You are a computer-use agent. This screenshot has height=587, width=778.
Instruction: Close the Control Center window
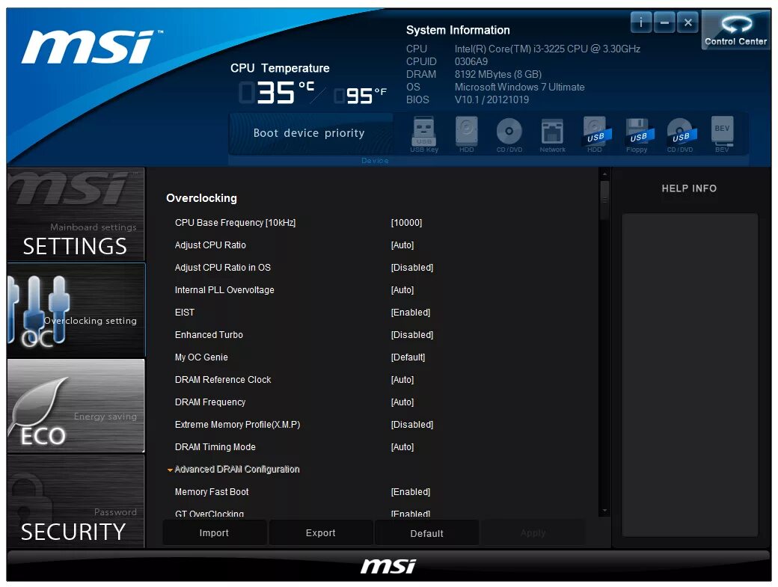coord(687,22)
